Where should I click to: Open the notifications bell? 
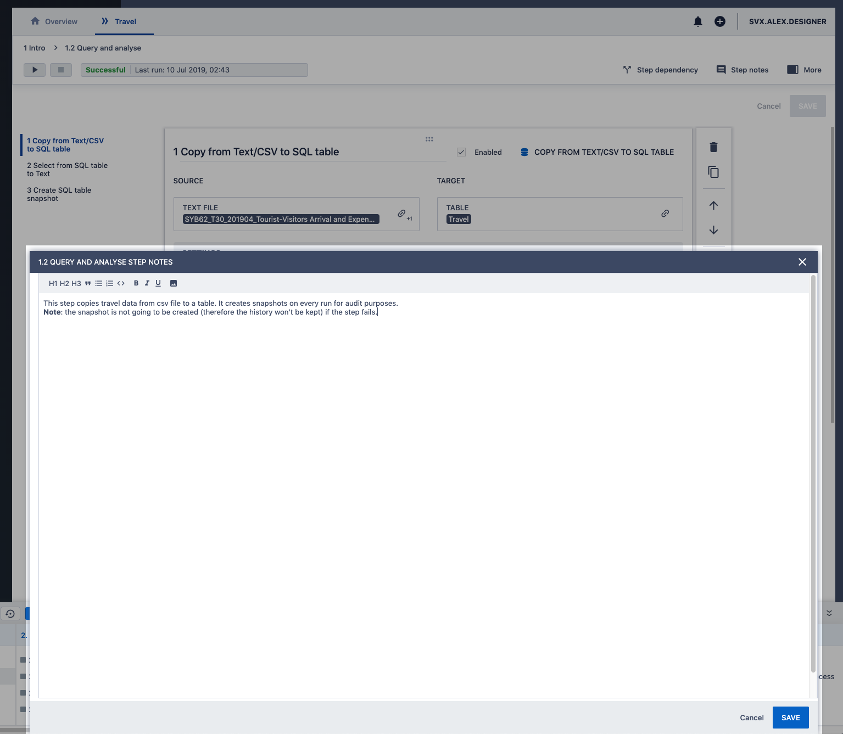pyautogui.click(x=697, y=21)
